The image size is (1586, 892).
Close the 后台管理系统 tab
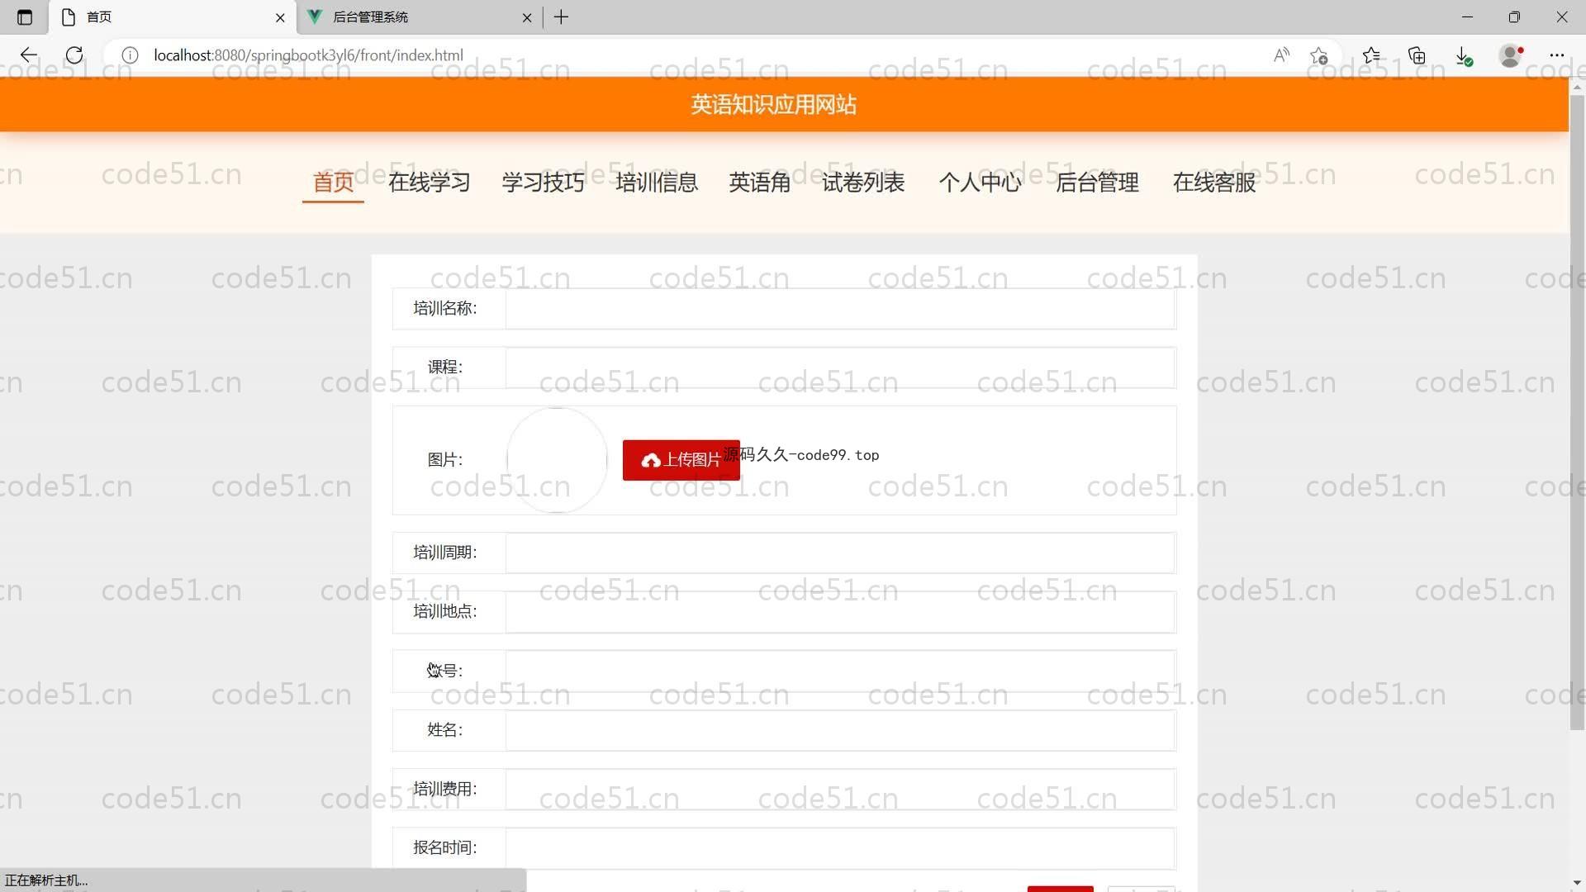(x=527, y=17)
